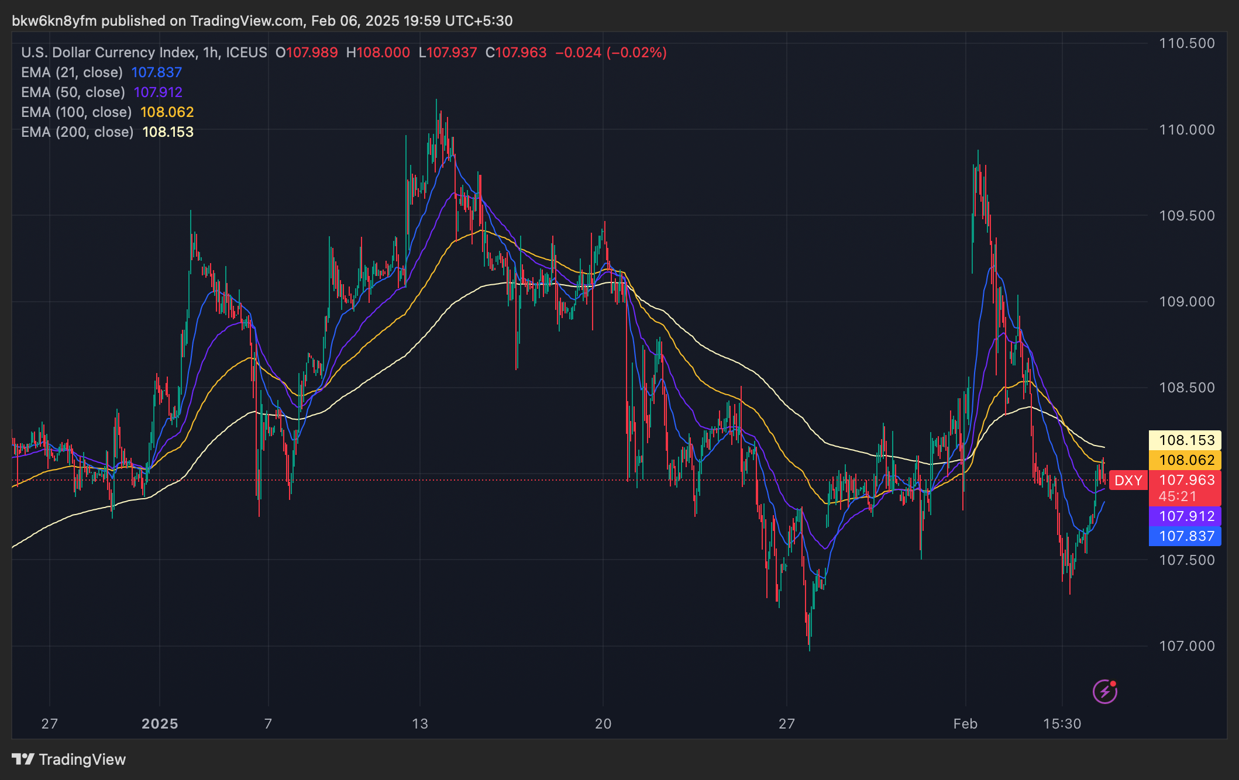Select the EMA (50, close) legend entry

73,92
